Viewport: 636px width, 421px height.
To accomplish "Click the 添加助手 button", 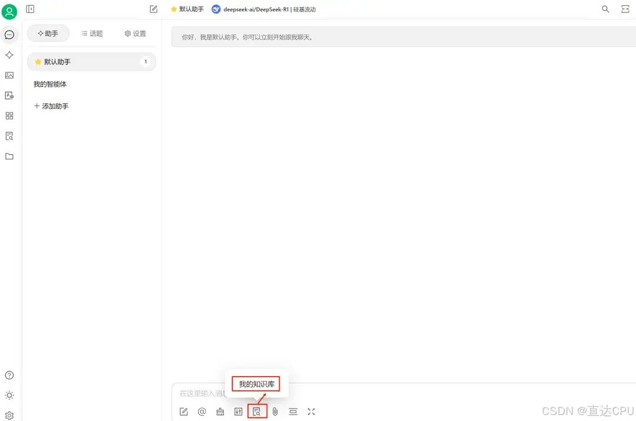I will 51,106.
